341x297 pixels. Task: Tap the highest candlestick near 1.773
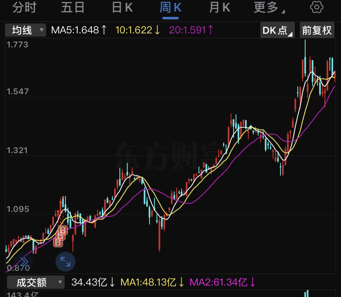click(305, 58)
